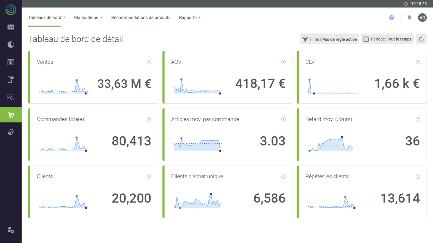Screen dimensions: 433x243
Task: Click the clock icon in top bar
Action: [406, 4]
